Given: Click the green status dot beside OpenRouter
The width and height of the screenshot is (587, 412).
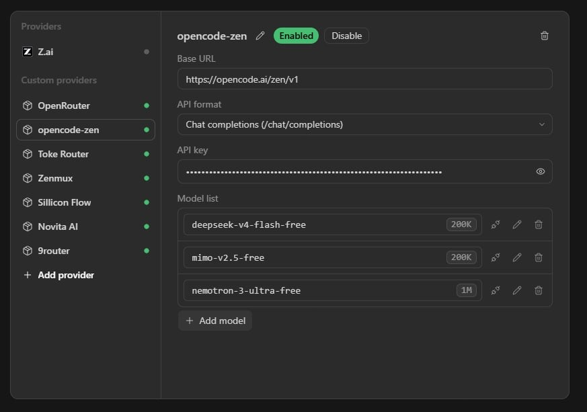Looking at the screenshot, I should (x=147, y=106).
